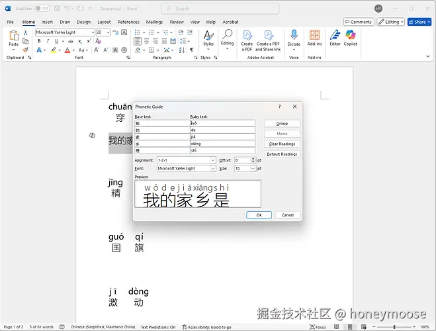436x331 pixels.
Task: Click the Clear Readings button
Action: tap(282, 144)
